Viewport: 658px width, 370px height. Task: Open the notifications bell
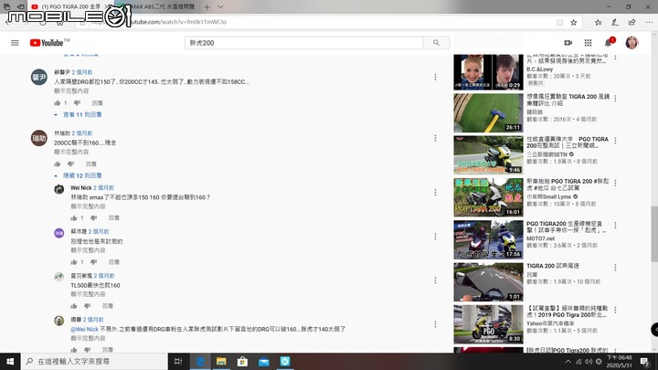pos(608,43)
